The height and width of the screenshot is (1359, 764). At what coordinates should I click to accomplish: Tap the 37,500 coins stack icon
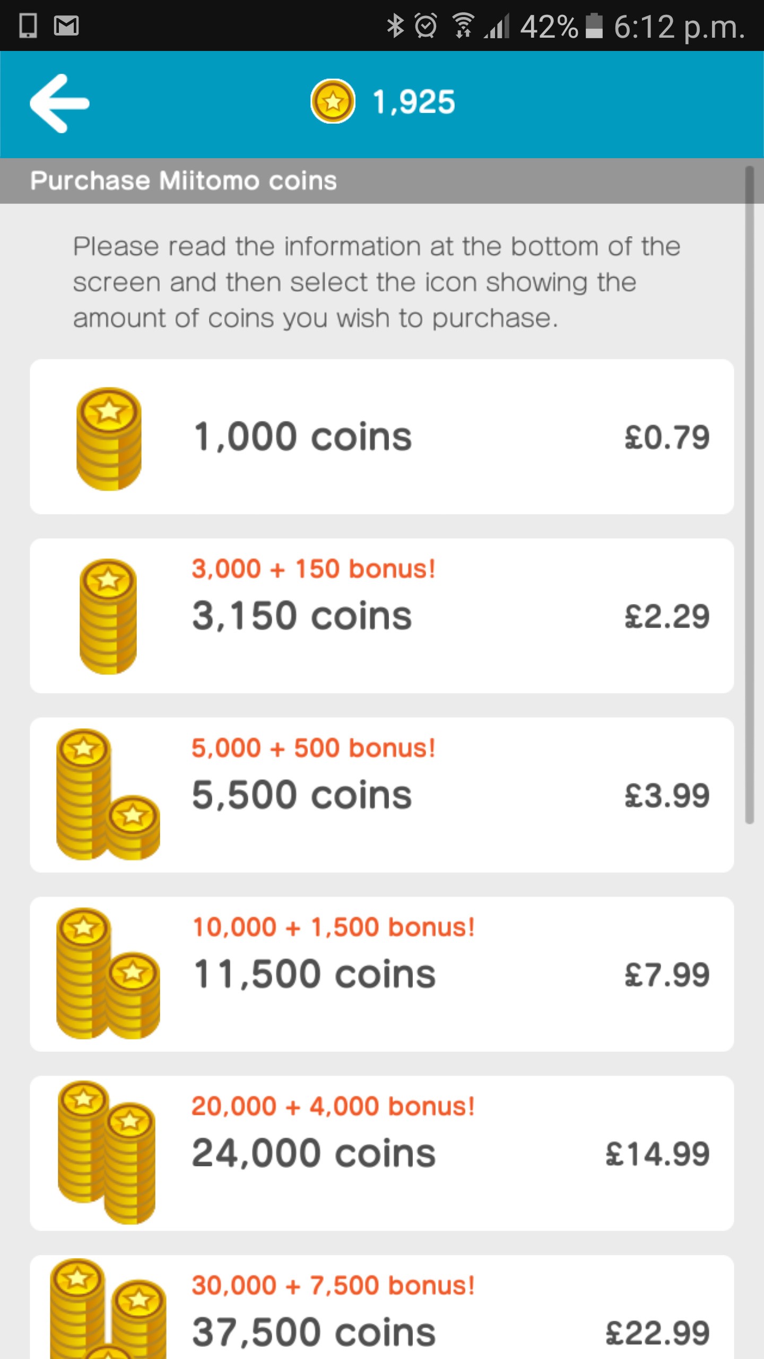point(108,1311)
